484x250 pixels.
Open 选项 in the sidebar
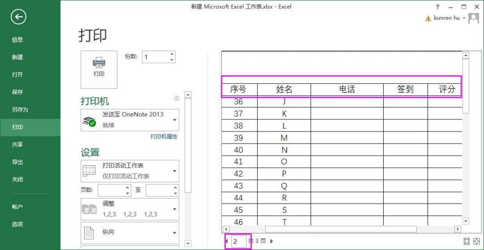pyautogui.click(x=18, y=224)
